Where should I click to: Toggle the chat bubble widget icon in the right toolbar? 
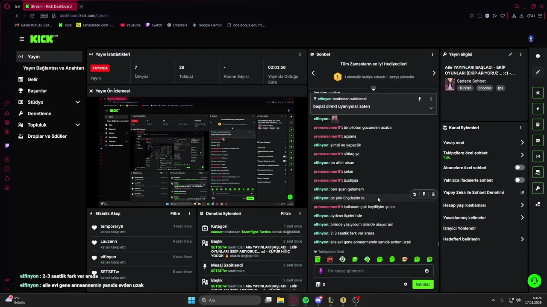point(538,140)
